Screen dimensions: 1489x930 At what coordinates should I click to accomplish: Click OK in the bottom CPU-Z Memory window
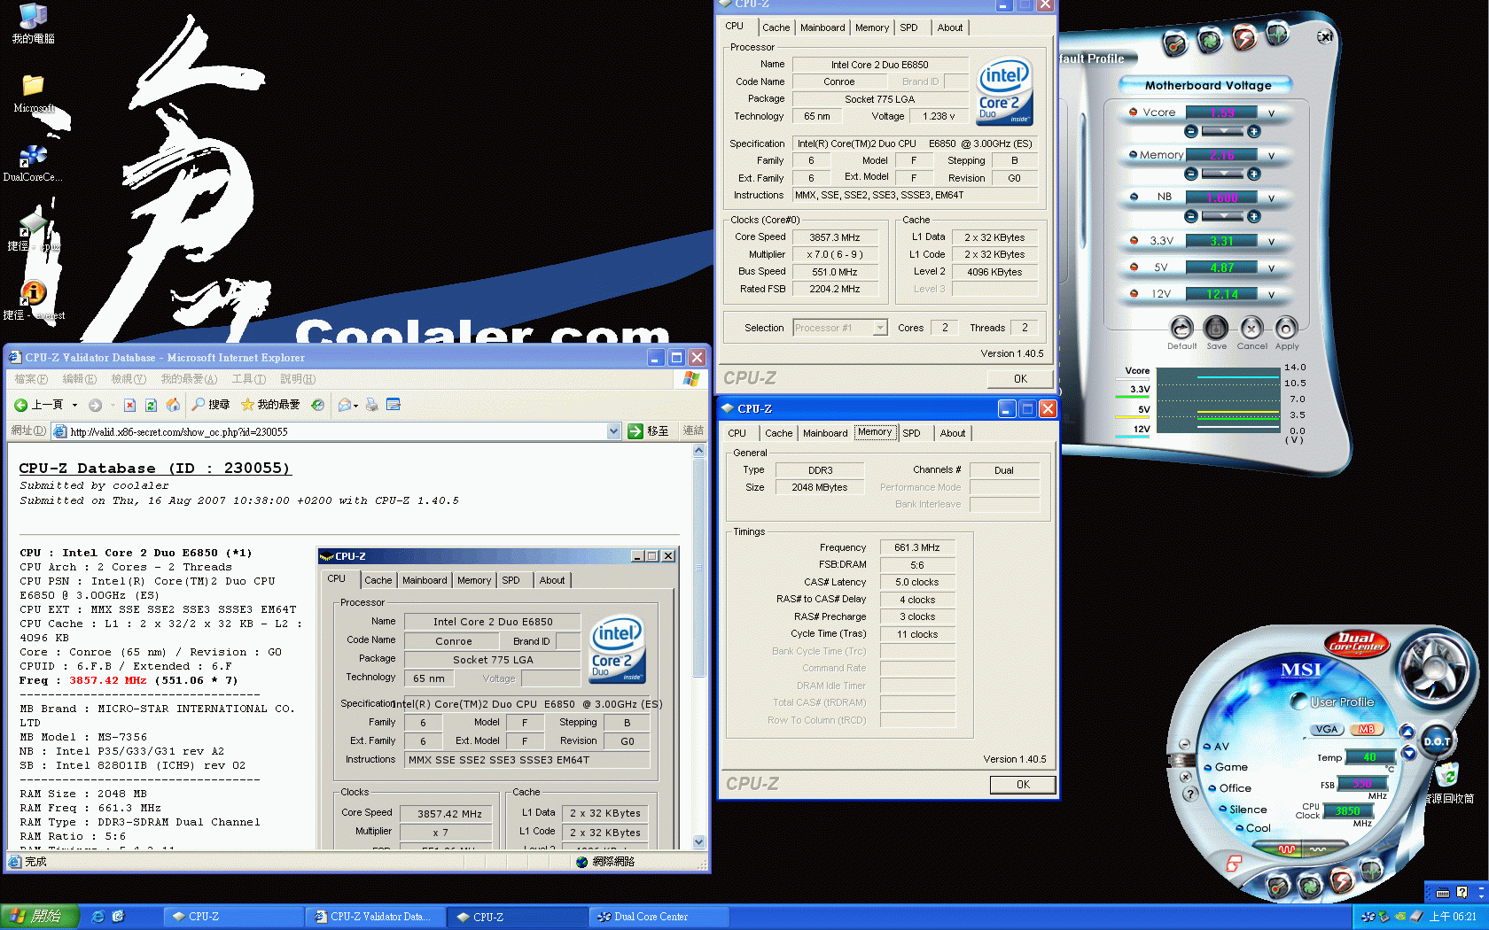click(x=1023, y=785)
